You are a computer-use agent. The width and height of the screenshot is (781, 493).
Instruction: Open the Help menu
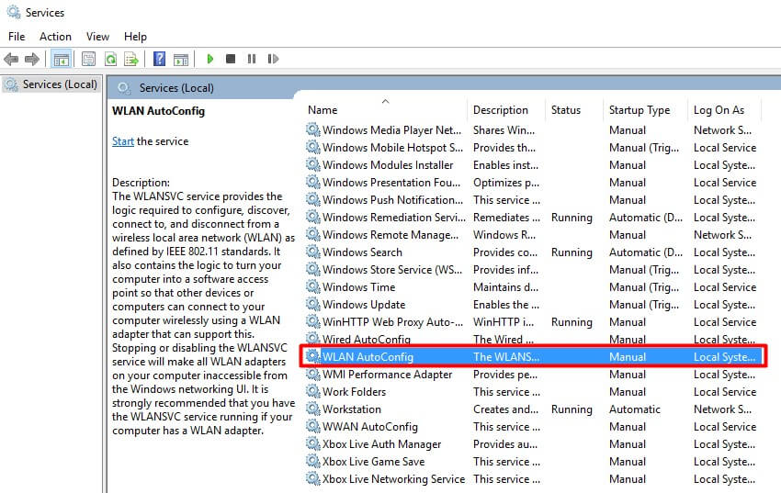(x=135, y=37)
